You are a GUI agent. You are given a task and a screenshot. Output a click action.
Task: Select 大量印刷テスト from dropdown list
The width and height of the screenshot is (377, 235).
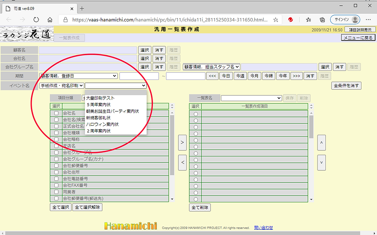tap(115, 98)
